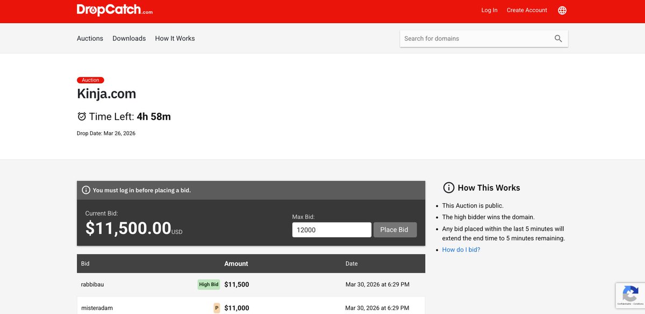The width and height of the screenshot is (645, 314).
Task: Click the P badge on misteradam row
Action: [x=217, y=308]
